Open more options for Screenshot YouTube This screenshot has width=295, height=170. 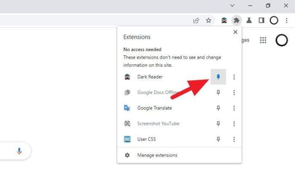(x=234, y=124)
